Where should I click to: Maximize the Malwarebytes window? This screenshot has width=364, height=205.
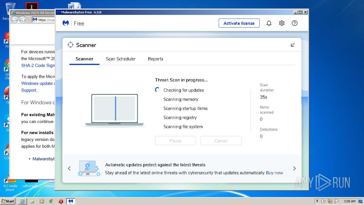pos(300,12)
